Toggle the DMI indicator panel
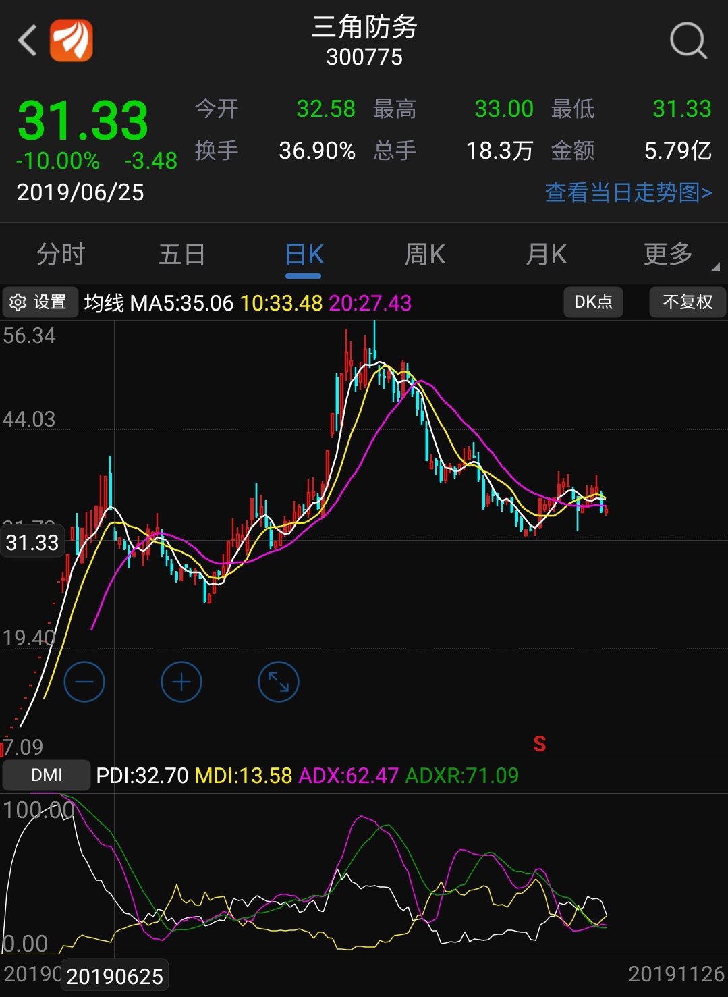 tap(45, 775)
